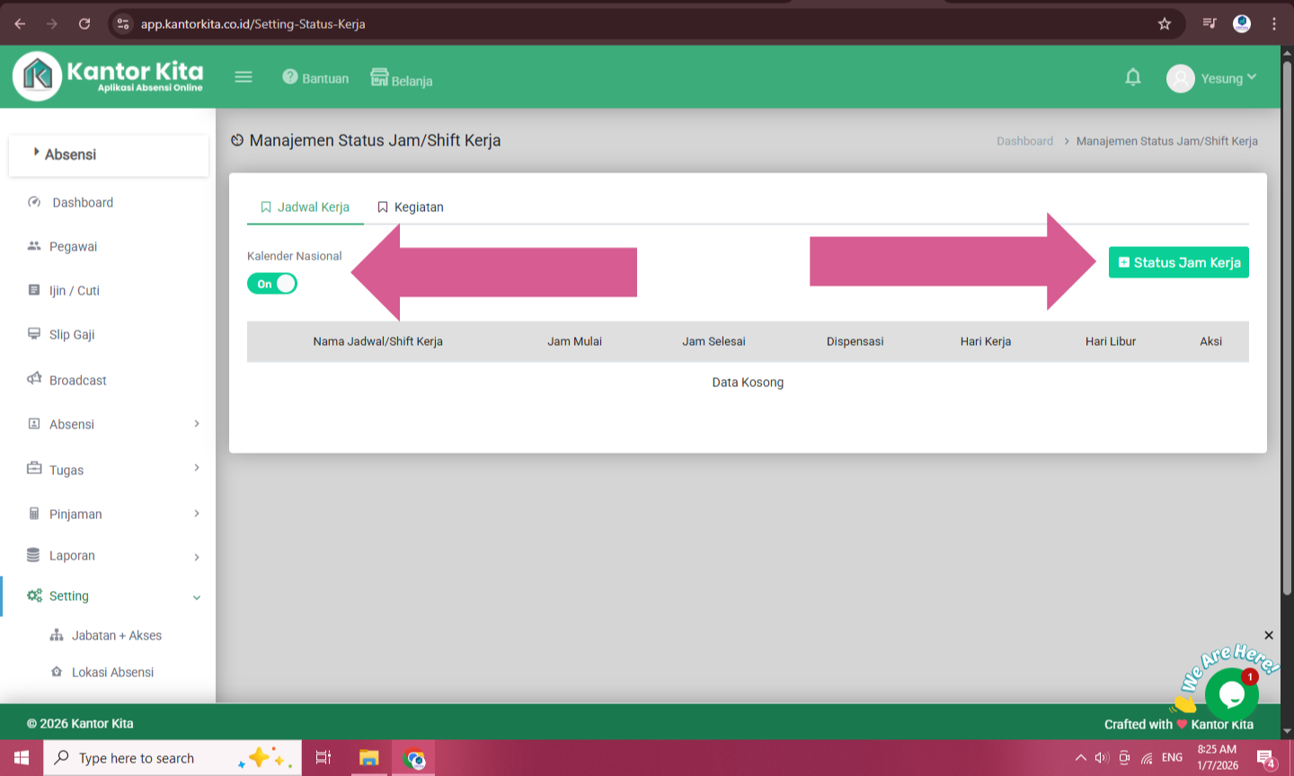This screenshot has height=776, width=1294.
Task: Open Chrome from the Windows taskbar
Action: tap(414, 759)
